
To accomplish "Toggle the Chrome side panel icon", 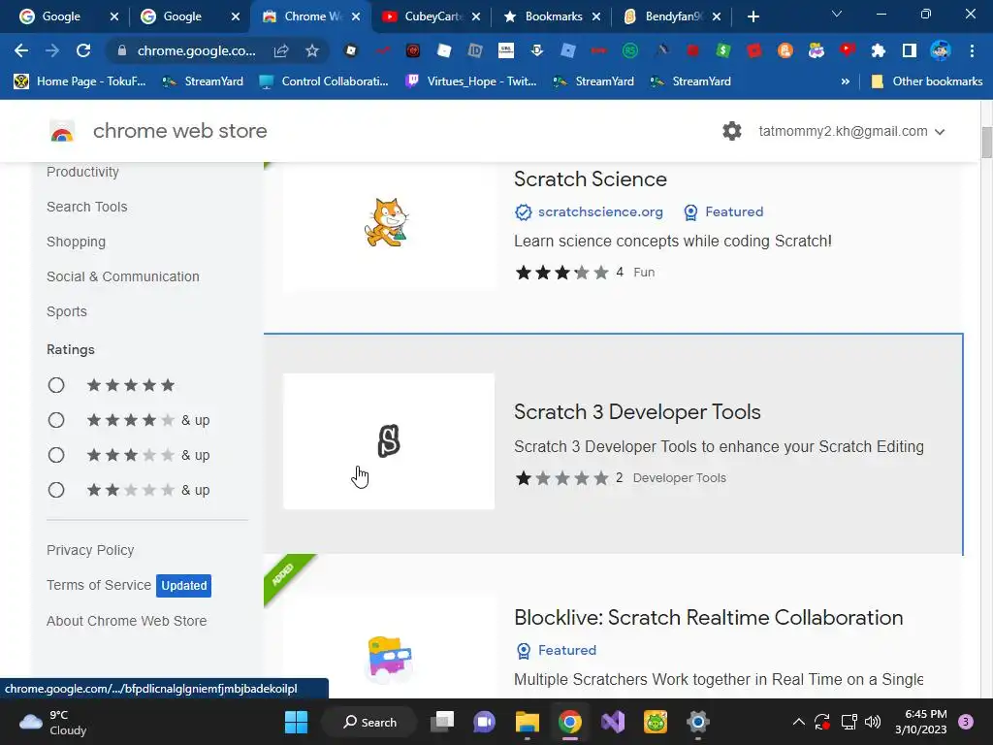I will [910, 50].
